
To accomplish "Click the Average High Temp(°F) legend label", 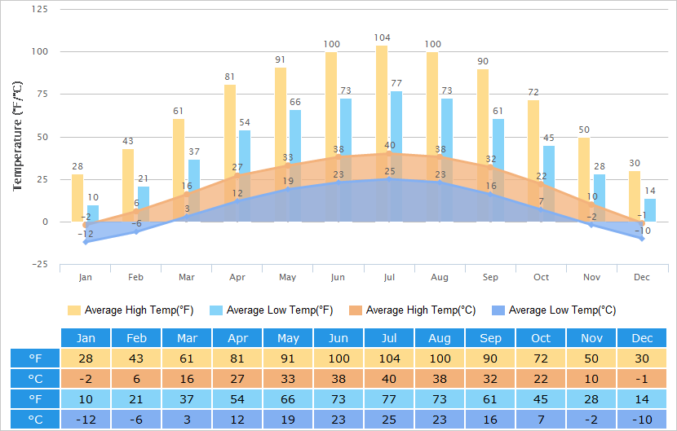I will 139,310.
